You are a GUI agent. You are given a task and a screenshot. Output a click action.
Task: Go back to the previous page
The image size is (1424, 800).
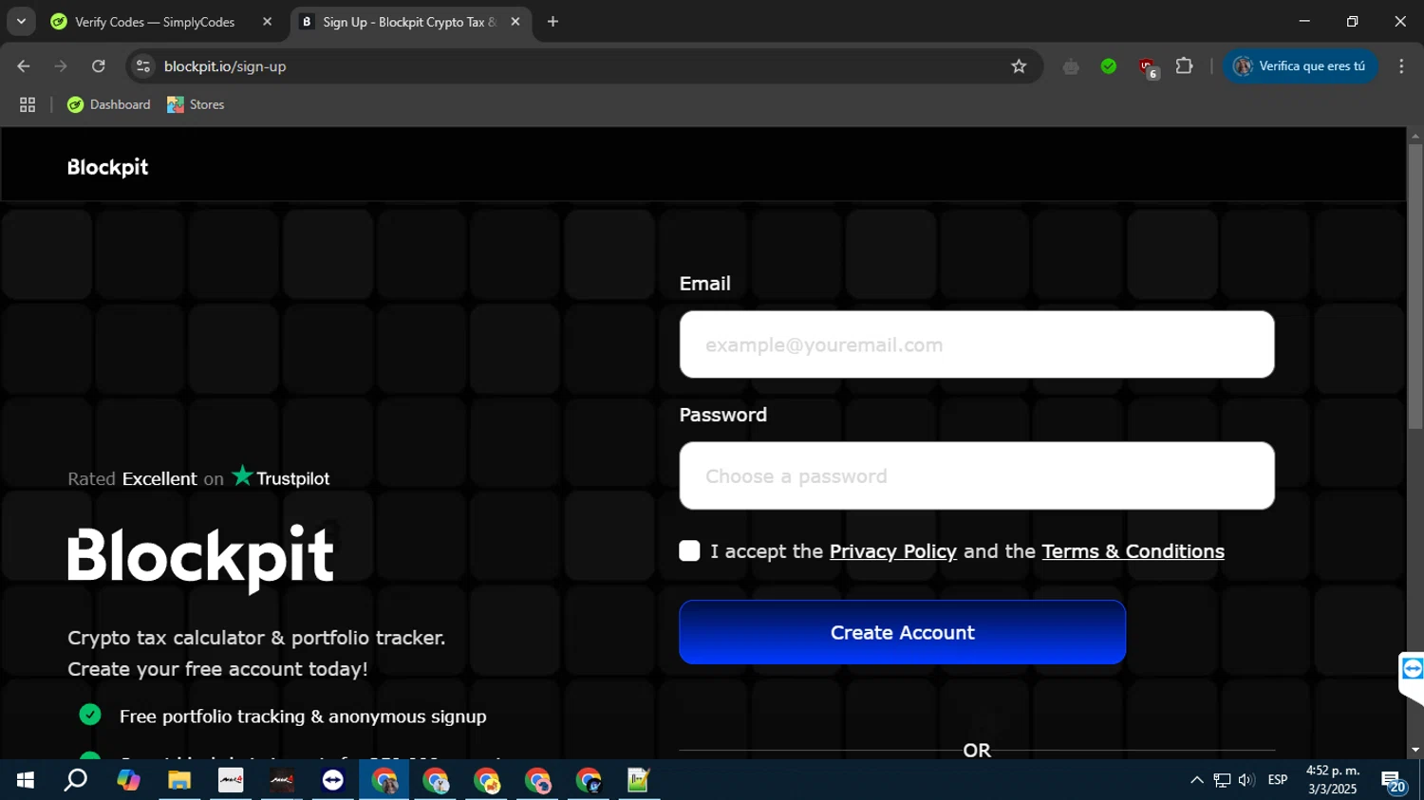tap(24, 66)
